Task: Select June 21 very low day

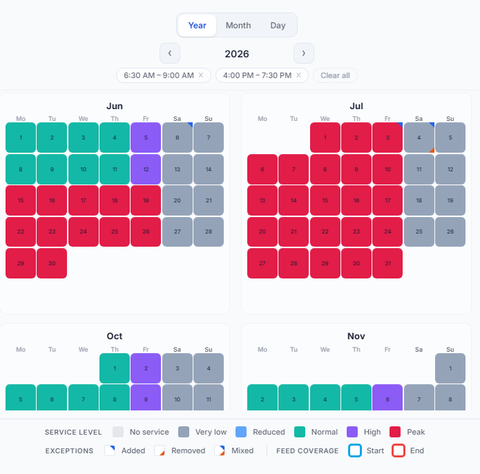Action: [x=209, y=200]
